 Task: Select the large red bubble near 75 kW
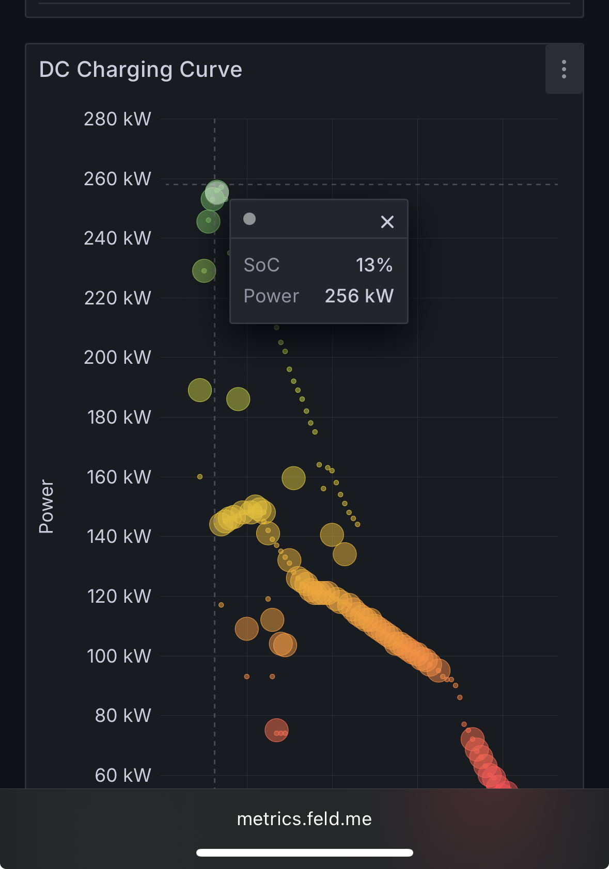276,730
